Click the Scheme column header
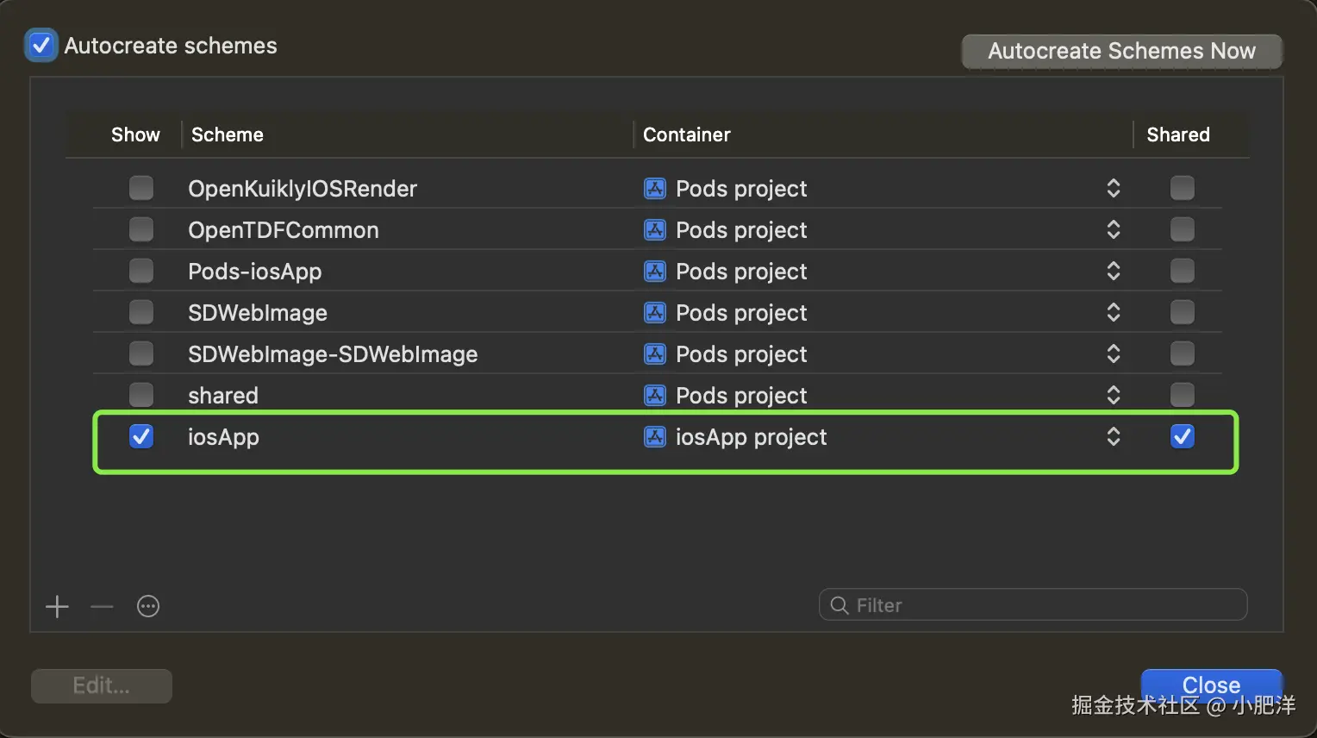Viewport: 1317px width, 738px height. point(228,134)
